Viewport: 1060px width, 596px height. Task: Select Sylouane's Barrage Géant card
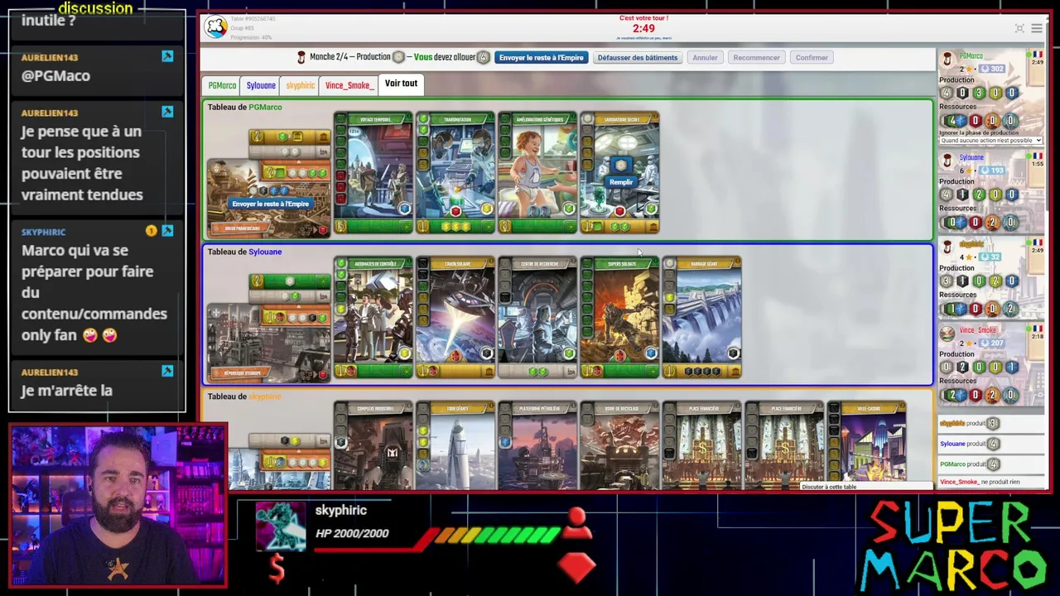point(701,318)
